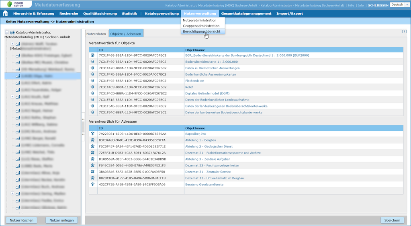The width and height of the screenshot is (411, 226).
Task: Collapse the Katalog-Administrator root tree node
Action: [7, 32]
